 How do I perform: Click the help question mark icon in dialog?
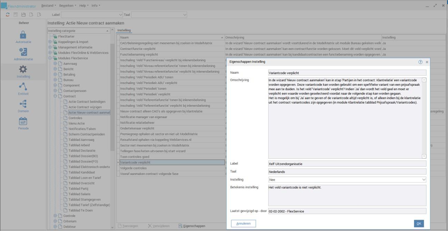tap(420, 62)
